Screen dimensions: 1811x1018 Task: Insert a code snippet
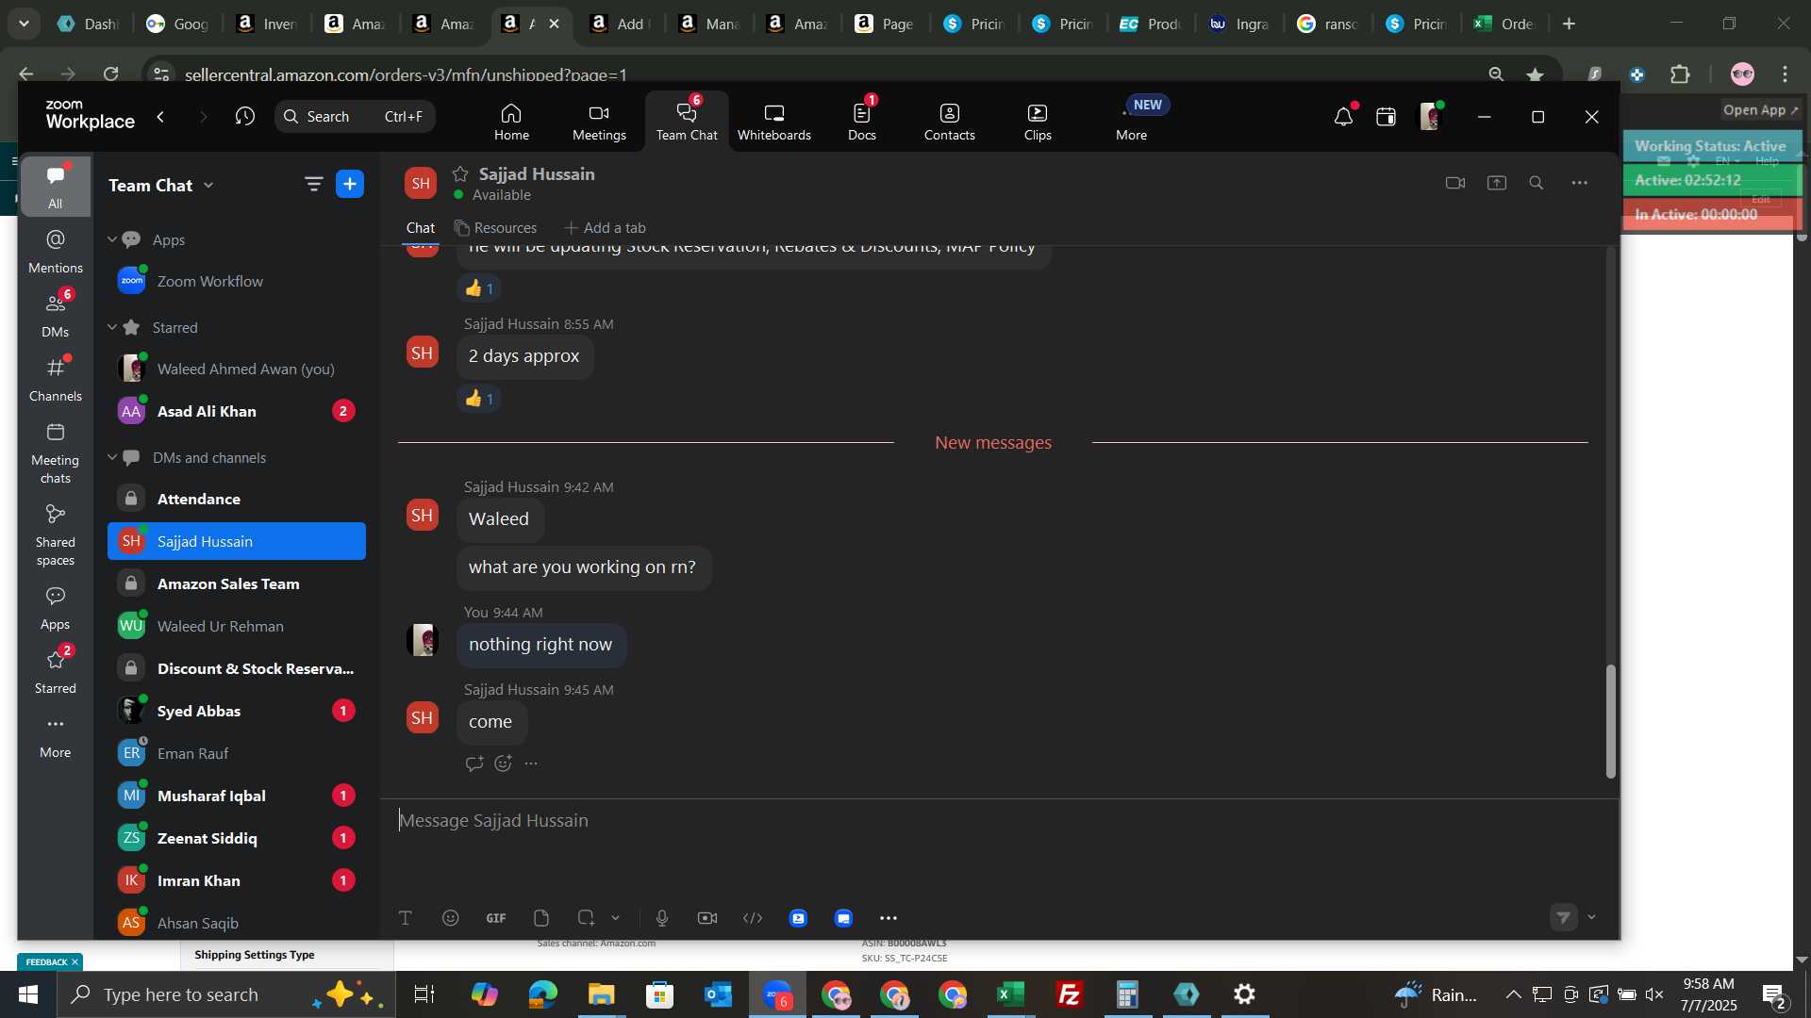753,918
